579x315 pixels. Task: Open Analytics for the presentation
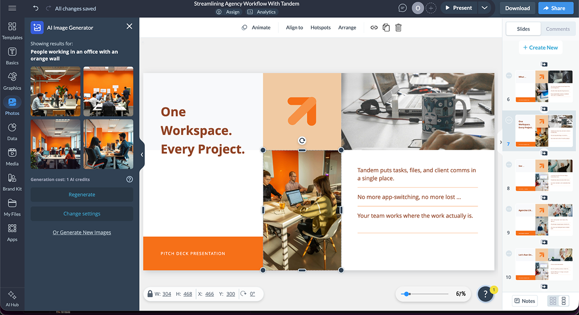(262, 12)
